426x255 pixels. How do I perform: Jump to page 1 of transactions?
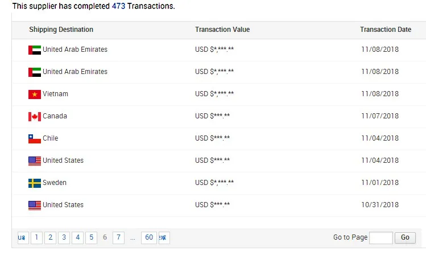tap(36, 237)
